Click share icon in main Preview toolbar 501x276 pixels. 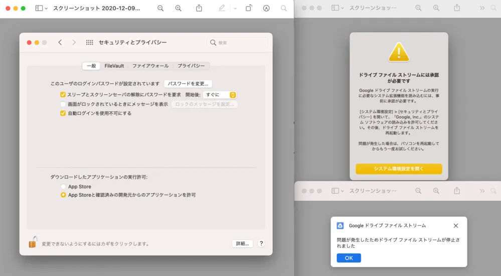pos(199,8)
